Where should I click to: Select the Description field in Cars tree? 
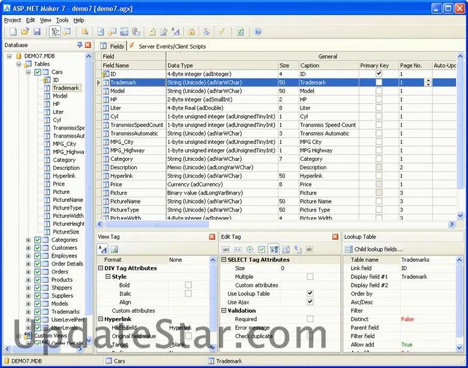coord(66,168)
